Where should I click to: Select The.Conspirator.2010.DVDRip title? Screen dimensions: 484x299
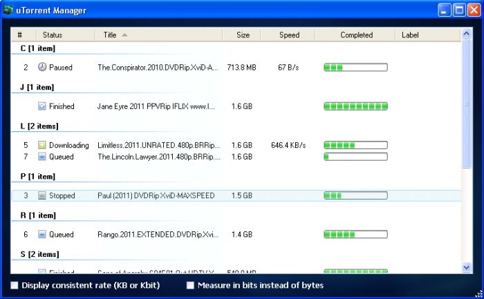[x=158, y=67]
